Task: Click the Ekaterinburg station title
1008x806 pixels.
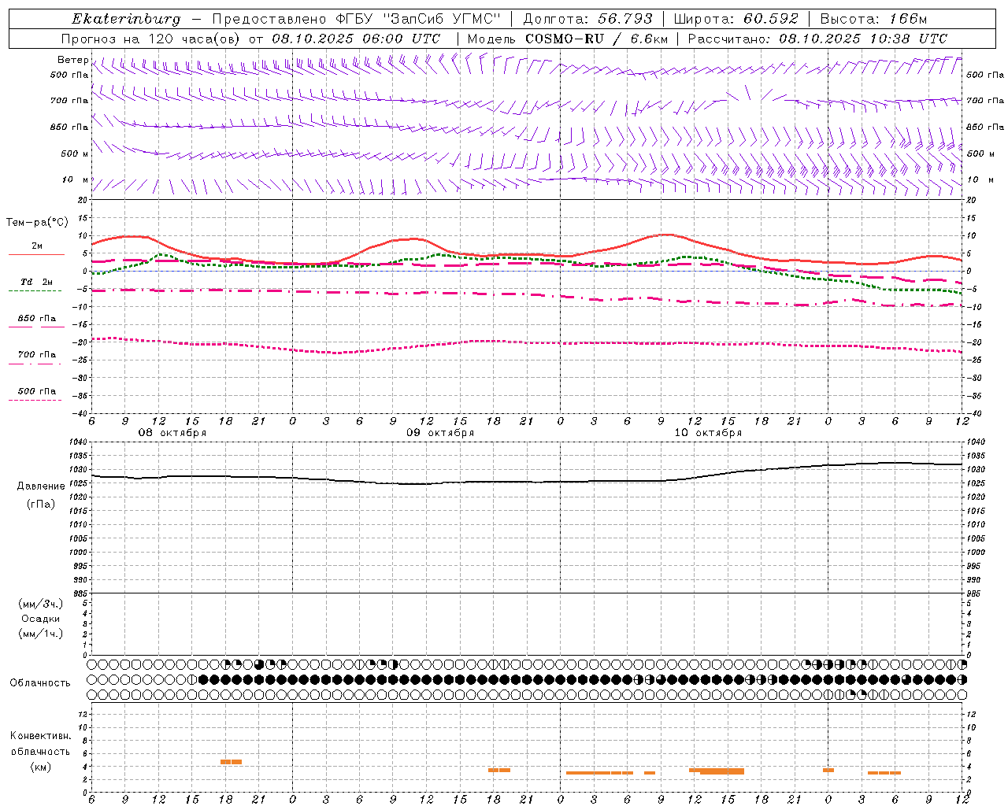Action: 126,19
